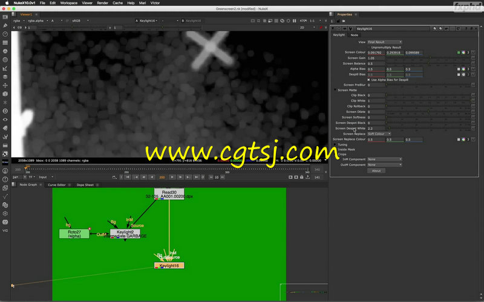This screenshot has width=484, height=302.
Task: Open the rgba channel layer dropdown
Action: pyautogui.click(x=19, y=21)
